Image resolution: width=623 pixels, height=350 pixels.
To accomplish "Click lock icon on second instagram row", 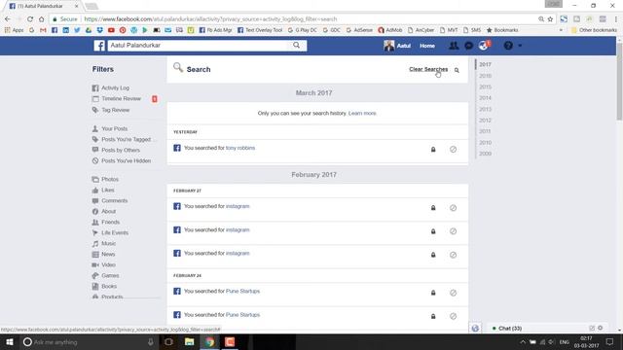I will (x=433, y=231).
